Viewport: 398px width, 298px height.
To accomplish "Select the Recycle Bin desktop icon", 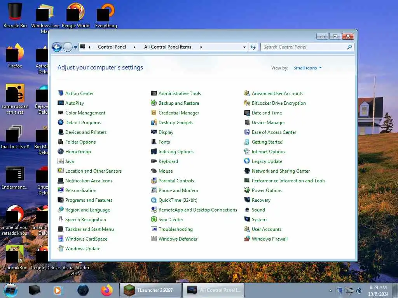I will click(15, 15).
